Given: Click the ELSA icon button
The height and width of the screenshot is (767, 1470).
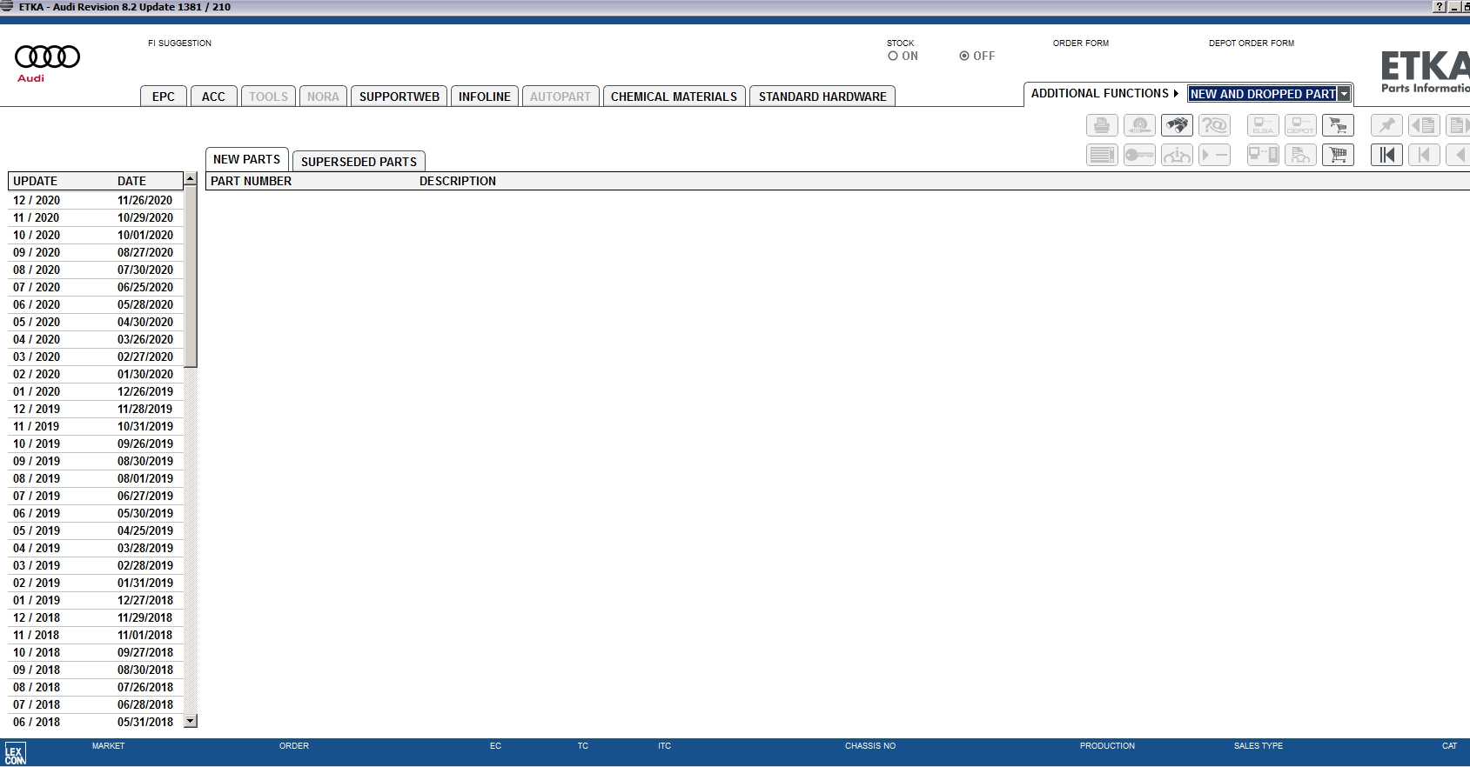Looking at the screenshot, I should [x=1263, y=125].
